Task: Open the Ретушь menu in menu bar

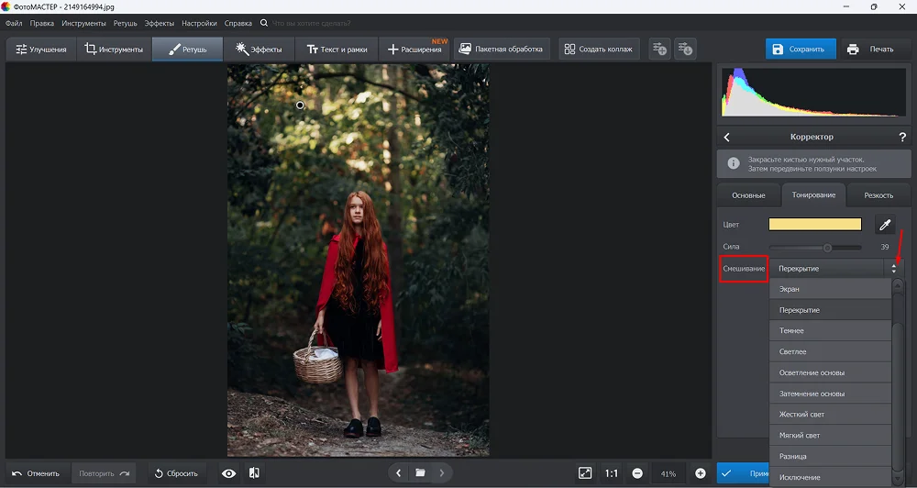Action: coord(125,24)
